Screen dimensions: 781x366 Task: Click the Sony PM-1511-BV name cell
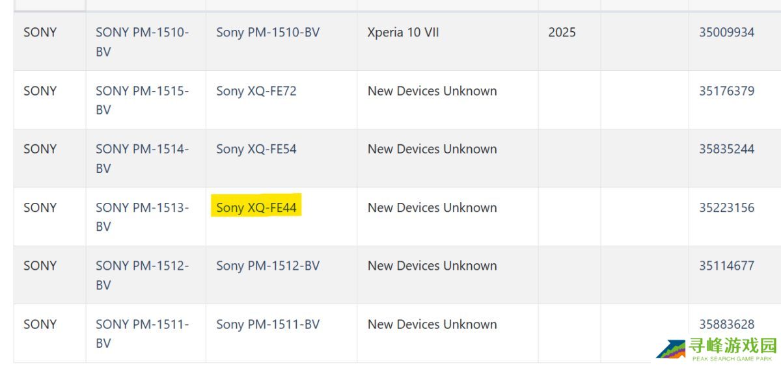click(267, 324)
